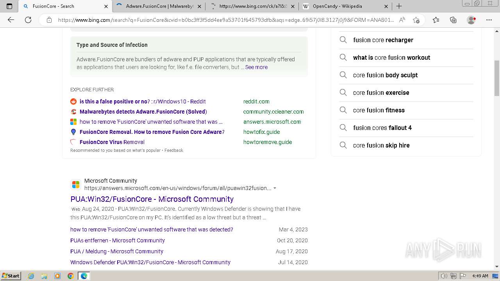This screenshot has height=281, width=500.
Task: Select Microsoft Edge in the taskbar
Action: (x=84, y=276)
